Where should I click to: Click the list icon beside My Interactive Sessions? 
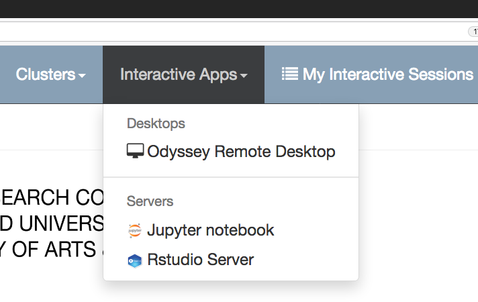[289, 74]
